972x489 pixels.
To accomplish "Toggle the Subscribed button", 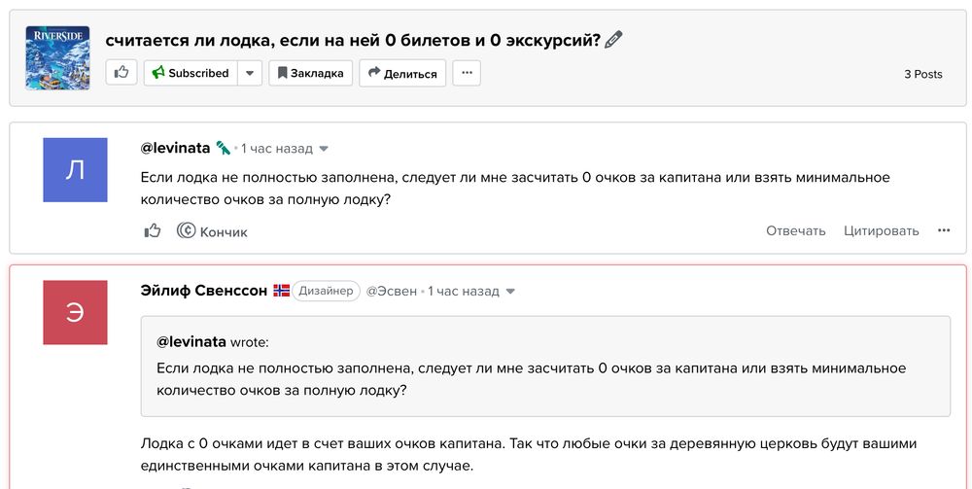I will tap(191, 73).
